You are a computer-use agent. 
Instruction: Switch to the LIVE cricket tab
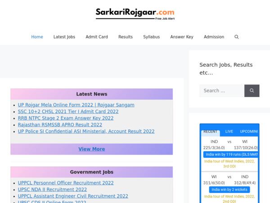click(x=229, y=132)
